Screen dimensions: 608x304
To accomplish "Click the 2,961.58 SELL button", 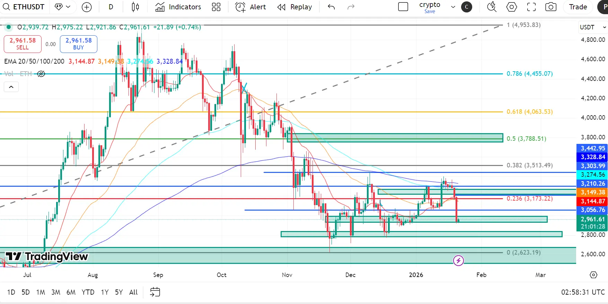I will pos(23,44).
